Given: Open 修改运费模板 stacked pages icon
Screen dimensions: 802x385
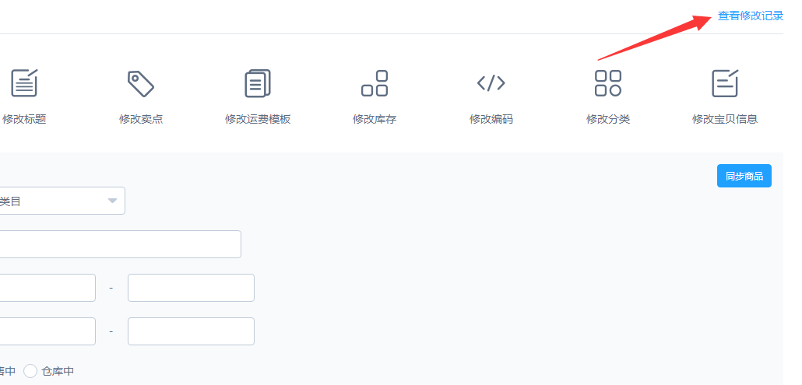Looking at the screenshot, I should [x=258, y=83].
